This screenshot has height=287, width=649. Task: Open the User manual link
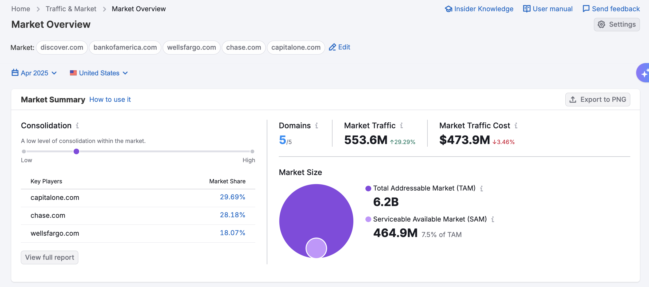(553, 9)
